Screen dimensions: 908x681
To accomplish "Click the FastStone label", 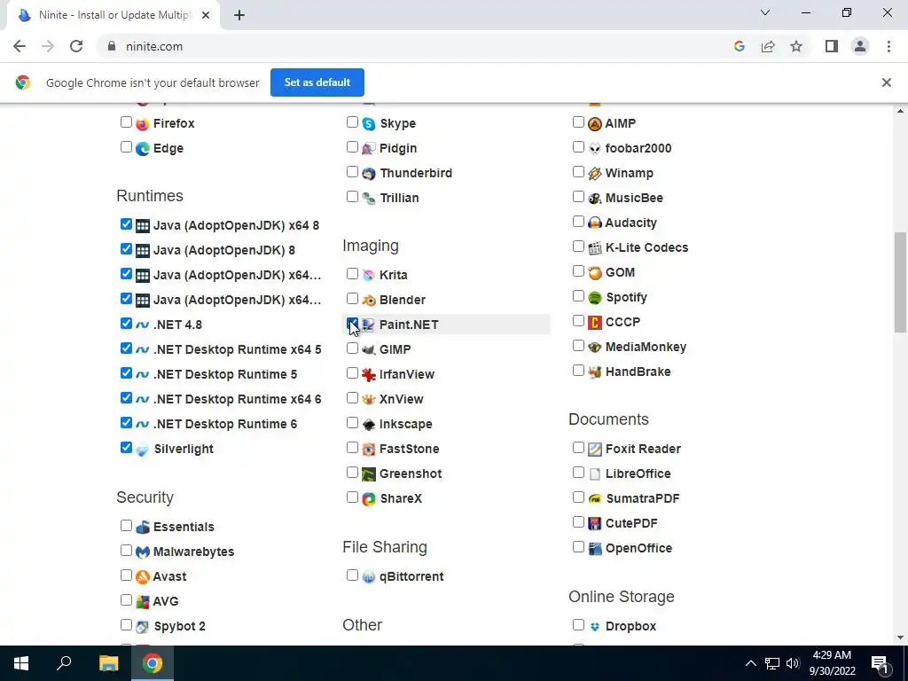I will (410, 450).
